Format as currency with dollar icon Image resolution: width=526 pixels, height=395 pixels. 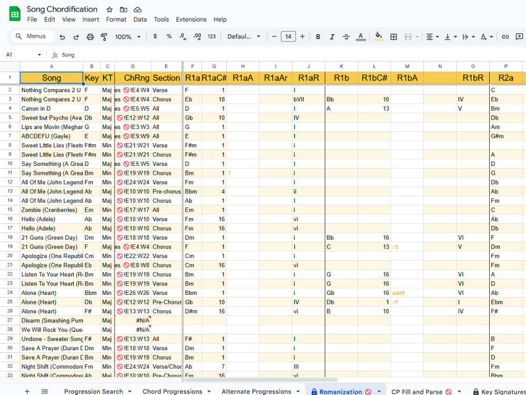click(x=155, y=36)
